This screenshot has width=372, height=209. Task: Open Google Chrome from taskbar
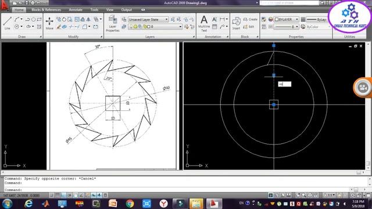point(130,204)
